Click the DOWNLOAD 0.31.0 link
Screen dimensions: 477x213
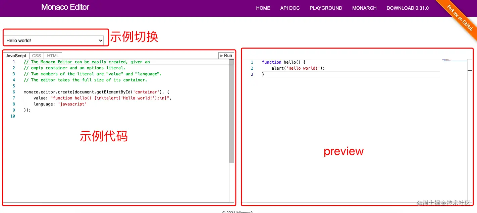[x=408, y=8]
